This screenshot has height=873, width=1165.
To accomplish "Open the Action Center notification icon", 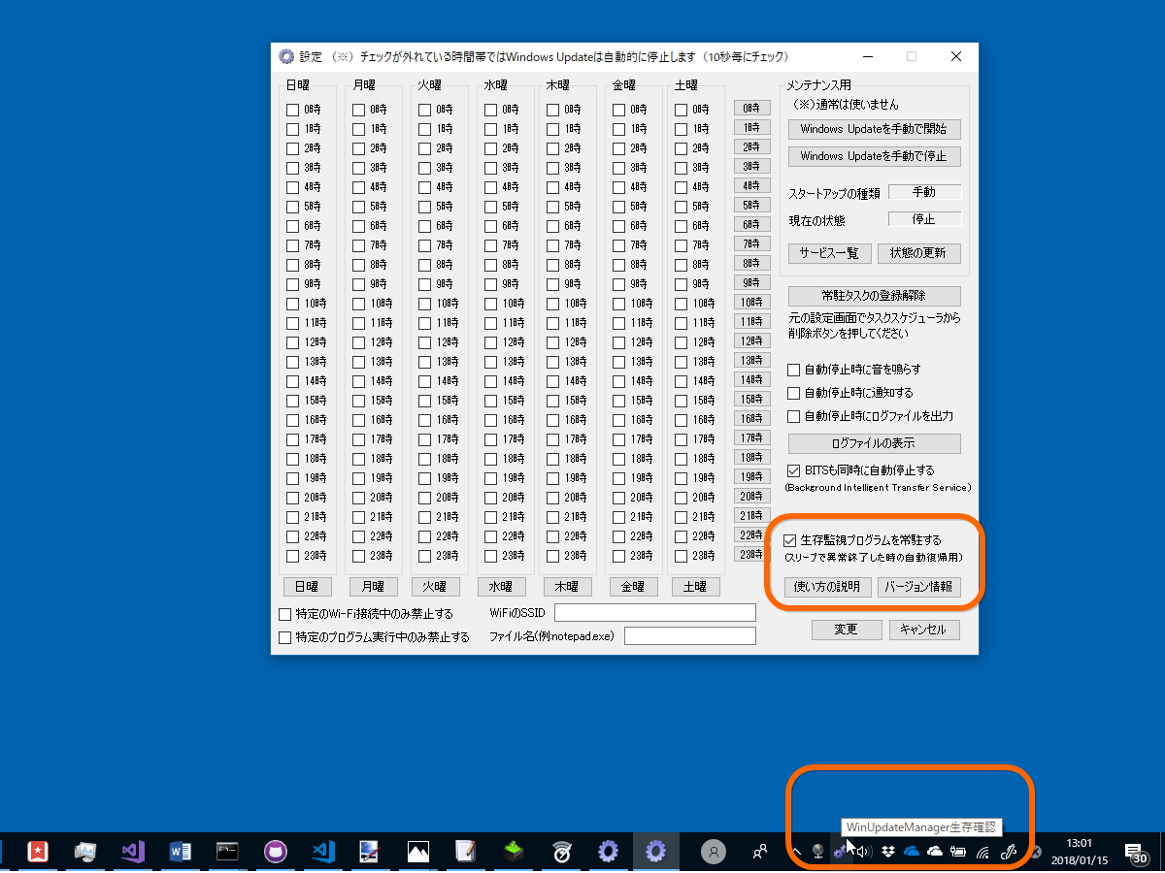I will point(1136,852).
